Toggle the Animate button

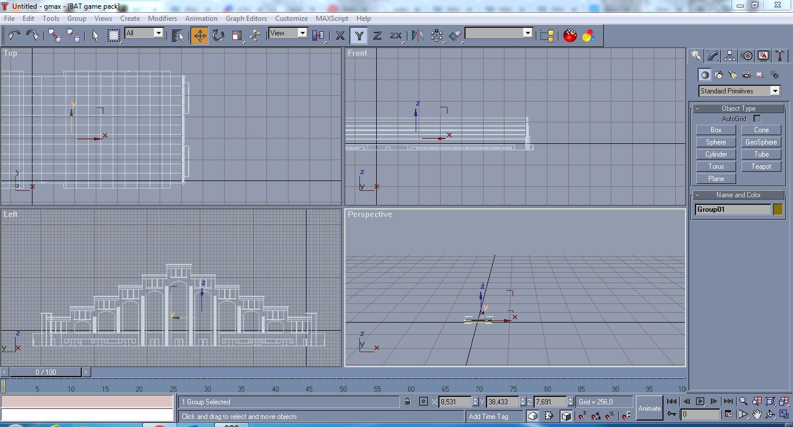649,408
